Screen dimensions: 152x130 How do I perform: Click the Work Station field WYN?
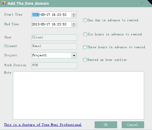click(x=54, y=65)
